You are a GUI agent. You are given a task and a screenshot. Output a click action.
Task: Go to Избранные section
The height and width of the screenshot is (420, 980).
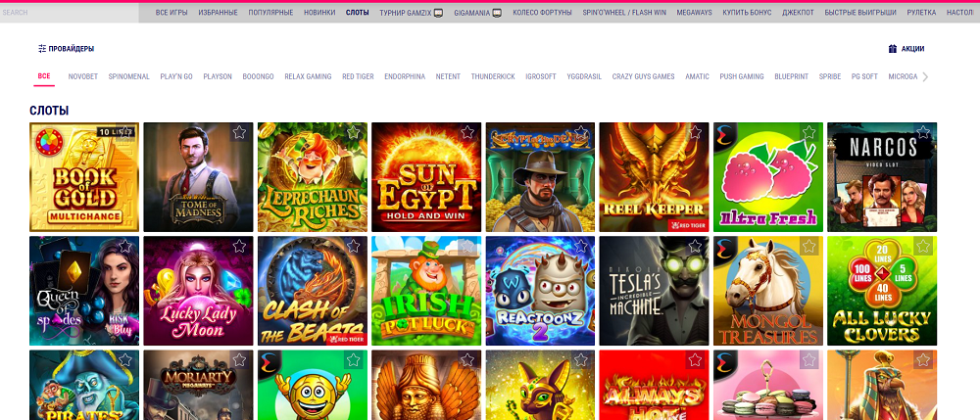[x=219, y=13]
